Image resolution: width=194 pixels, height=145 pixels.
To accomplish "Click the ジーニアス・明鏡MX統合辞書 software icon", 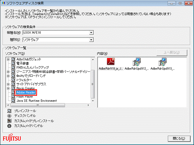I will pyautogui.click(x=13, y=72).
